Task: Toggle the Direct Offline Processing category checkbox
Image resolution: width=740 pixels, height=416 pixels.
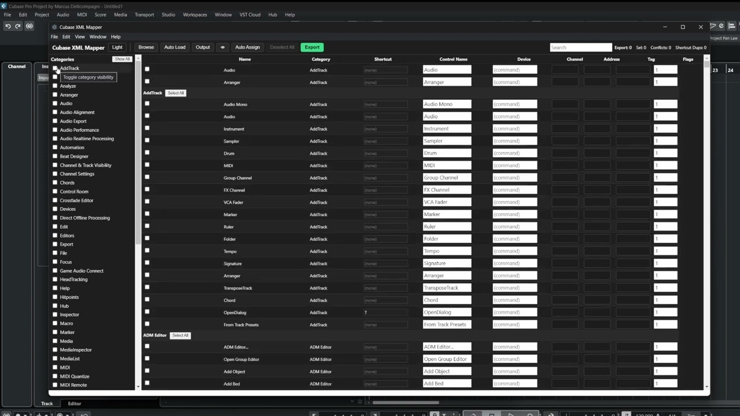Action: tap(55, 218)
